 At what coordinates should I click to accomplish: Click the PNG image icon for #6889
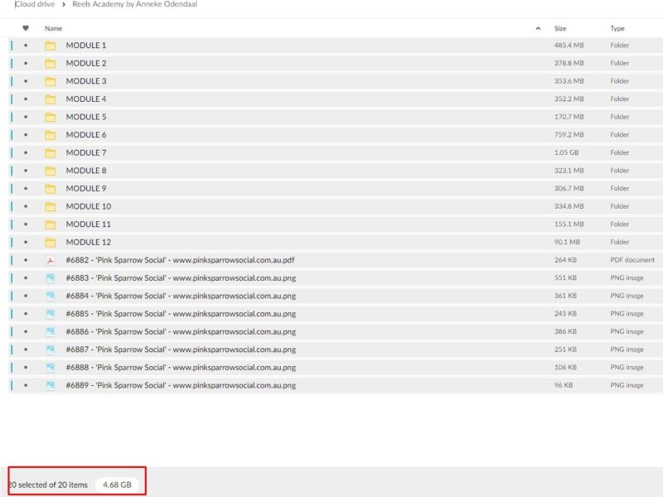[51, 385]
